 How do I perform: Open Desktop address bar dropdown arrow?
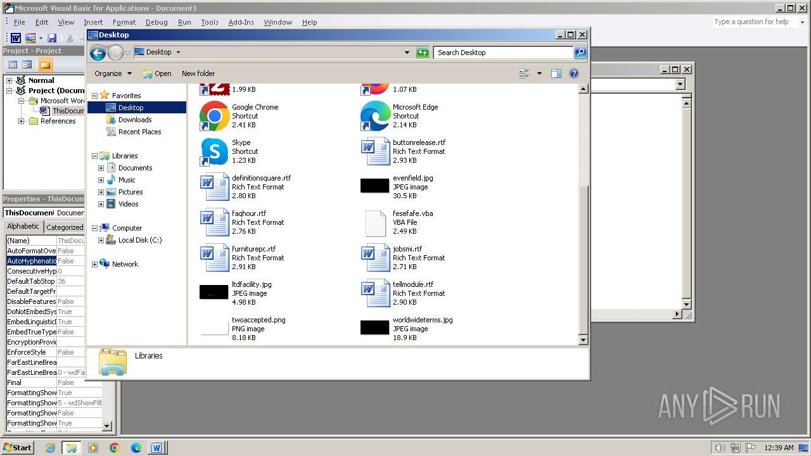coord(407,53)
